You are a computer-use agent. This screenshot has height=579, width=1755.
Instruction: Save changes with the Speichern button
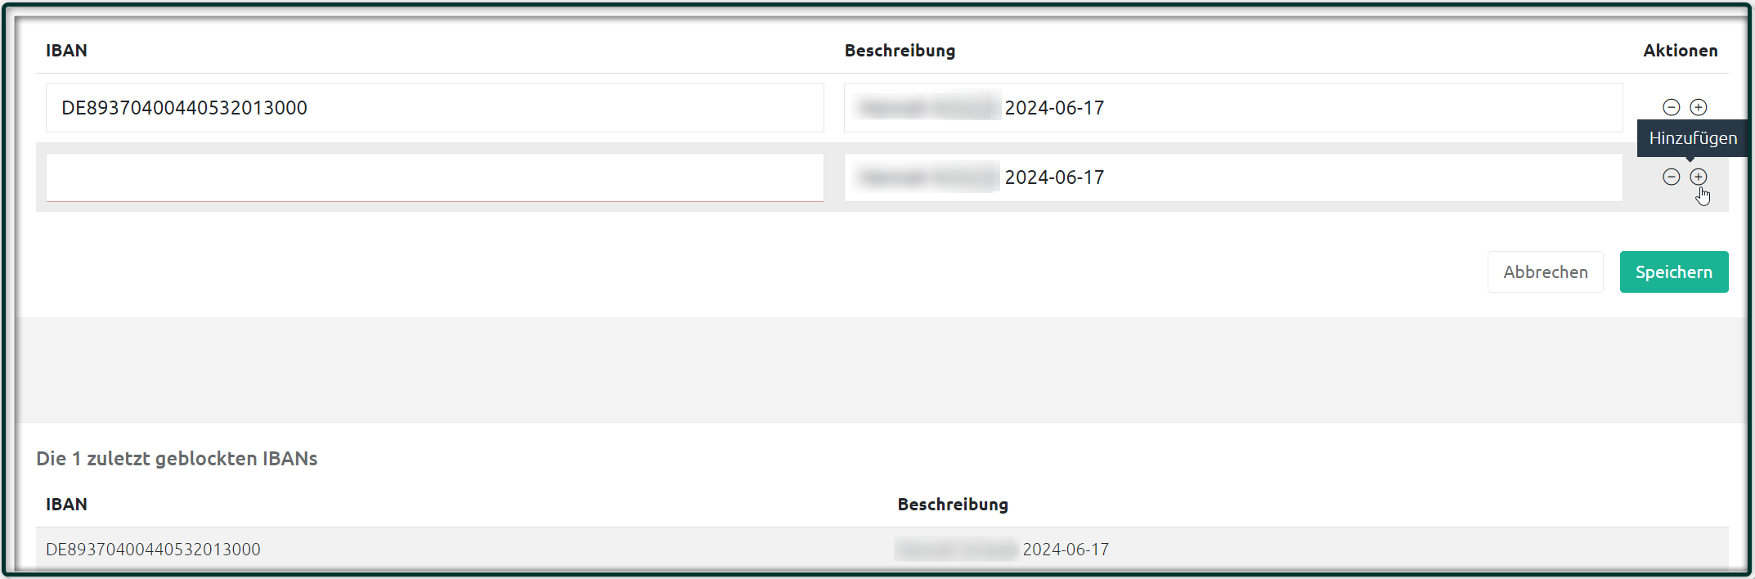[1674, 272]
